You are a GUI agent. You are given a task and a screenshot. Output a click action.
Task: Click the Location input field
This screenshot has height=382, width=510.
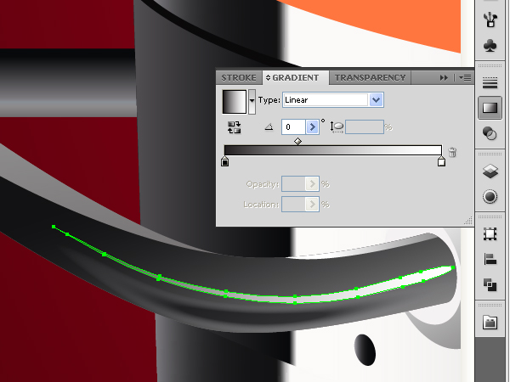pos(294,205)
